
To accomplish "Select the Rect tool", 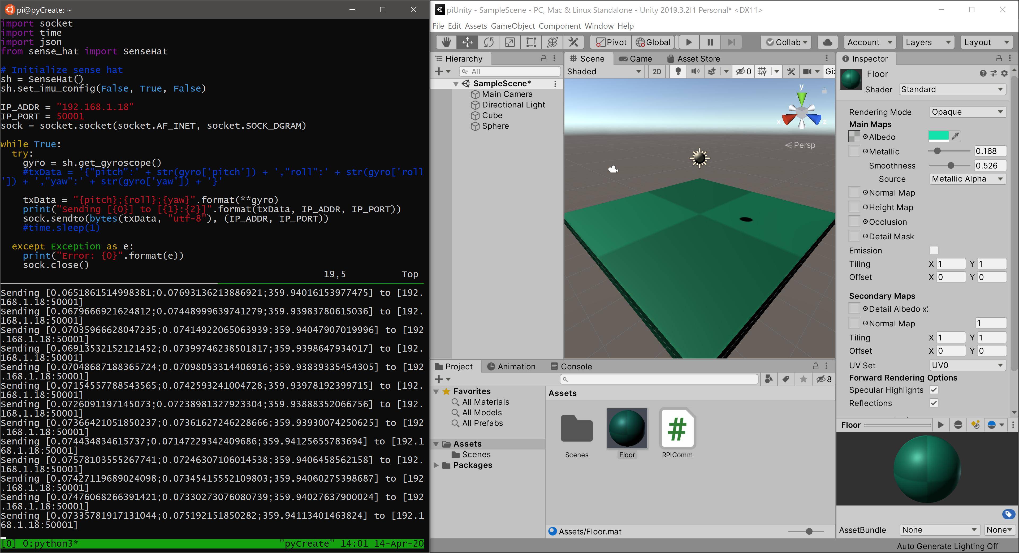I will pos(531,42).
